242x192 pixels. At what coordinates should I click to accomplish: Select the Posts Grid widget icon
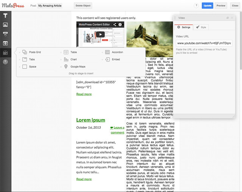pos(25,52)
